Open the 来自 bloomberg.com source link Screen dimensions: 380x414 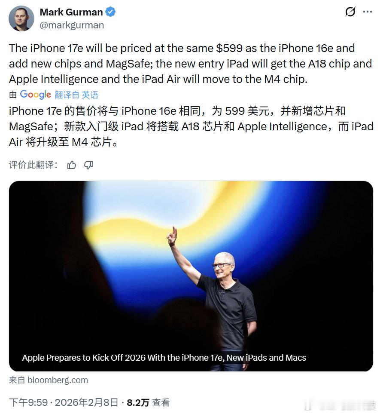(49, 380)
